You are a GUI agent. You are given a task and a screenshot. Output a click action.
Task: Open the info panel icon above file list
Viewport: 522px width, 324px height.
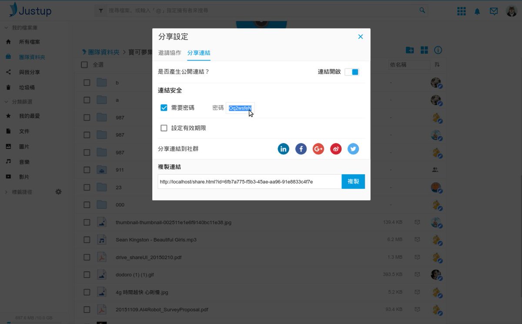click(438, 50)
